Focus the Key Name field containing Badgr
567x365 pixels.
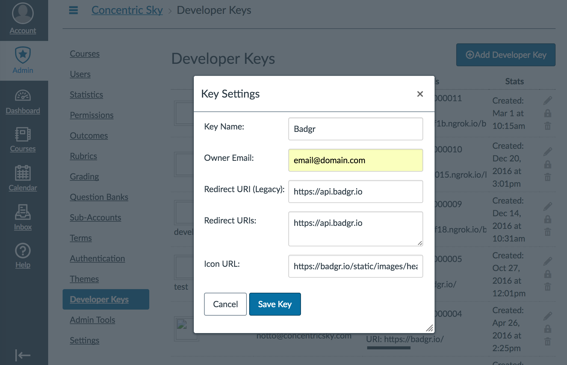click(x=356, y=129)
